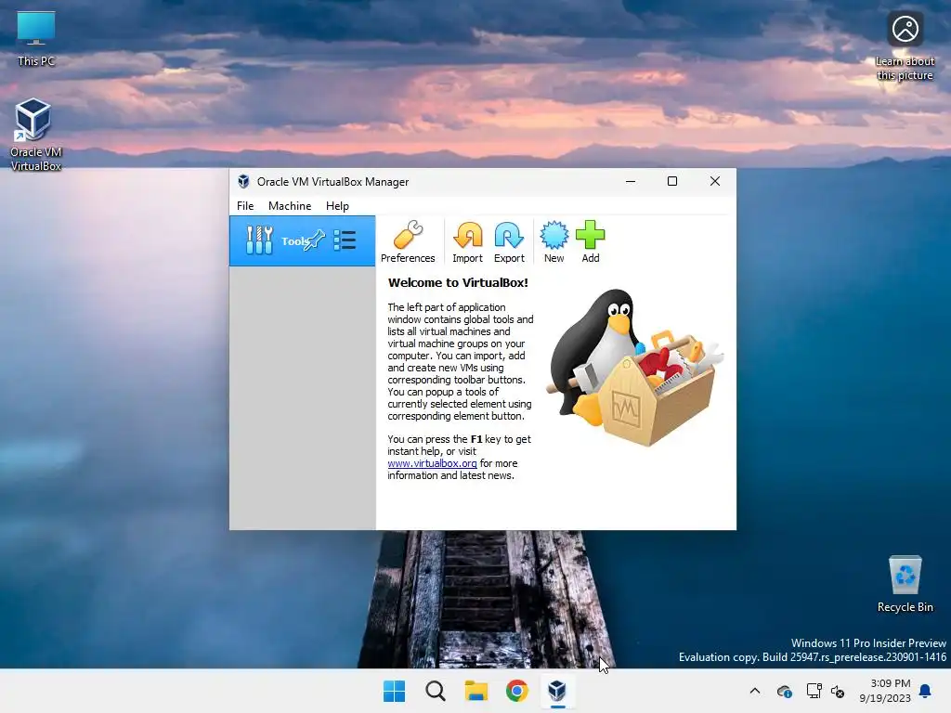Image resolution: width=951 pixels, height=713 pixels.
Task: Click Learn about this picture icon
Action: (x=905, y=46)
